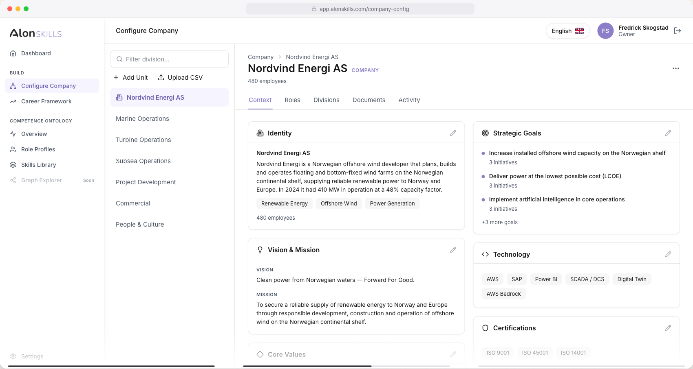The height and width of the screenshot is (369, 693).
Task: Open the three-dot more options menu
Action: [x=676, y=68]
